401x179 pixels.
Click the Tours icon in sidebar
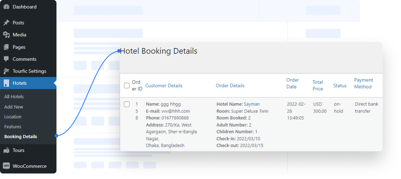coord(6,150)
